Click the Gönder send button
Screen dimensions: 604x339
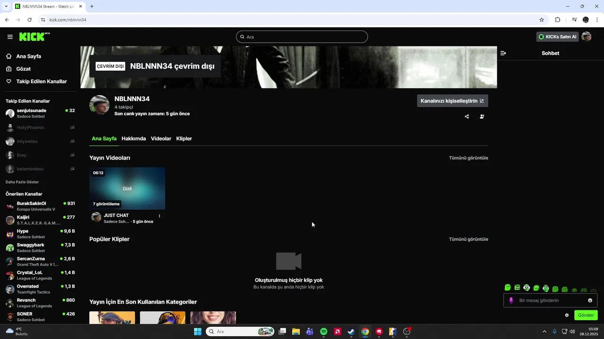[586, 315]
